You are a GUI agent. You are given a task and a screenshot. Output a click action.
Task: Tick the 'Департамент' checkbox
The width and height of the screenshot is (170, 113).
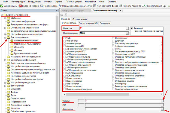(113, 38)
